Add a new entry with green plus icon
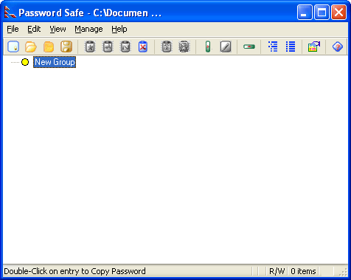 [208, 47]
